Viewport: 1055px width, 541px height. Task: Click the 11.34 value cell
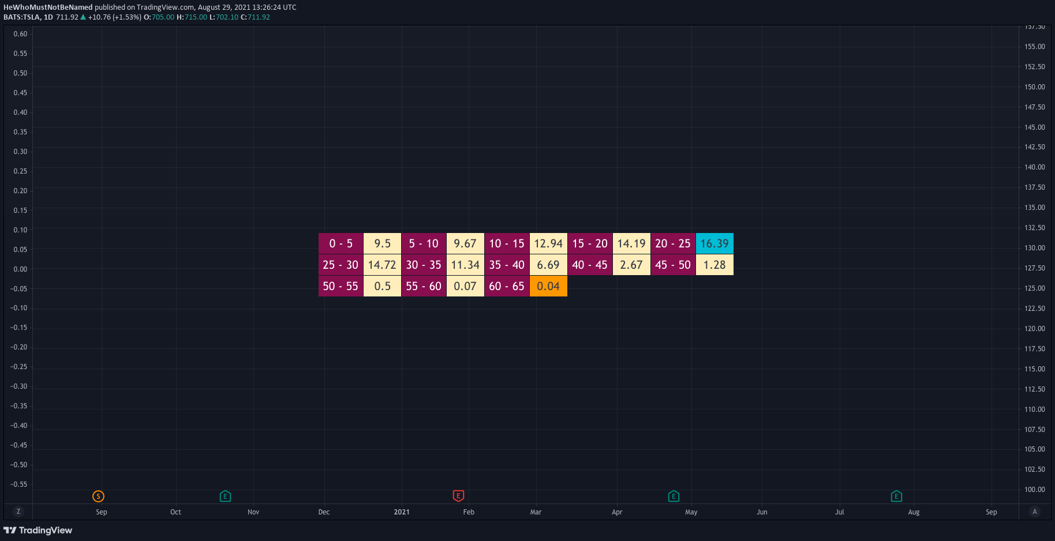click(x=465, y=265)
